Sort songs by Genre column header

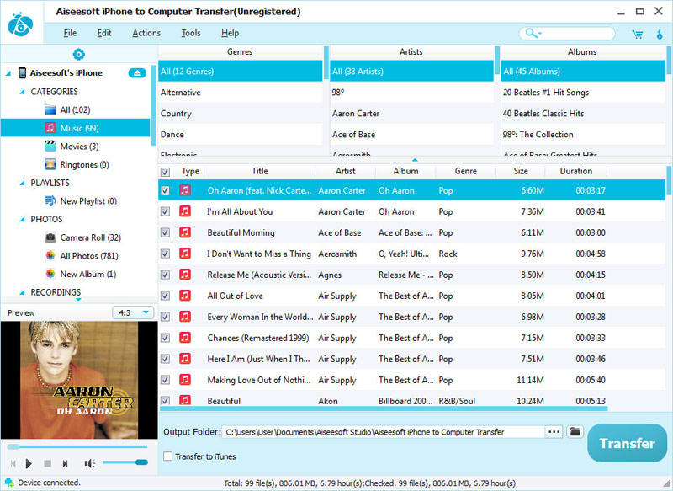pos(466,171)
